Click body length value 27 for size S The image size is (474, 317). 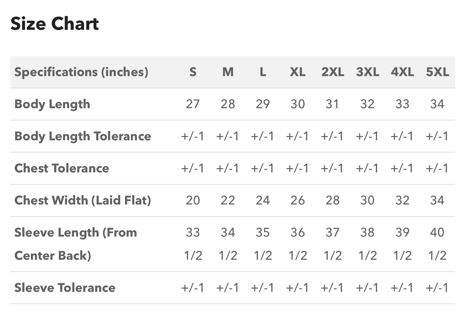tap(193, 104)
